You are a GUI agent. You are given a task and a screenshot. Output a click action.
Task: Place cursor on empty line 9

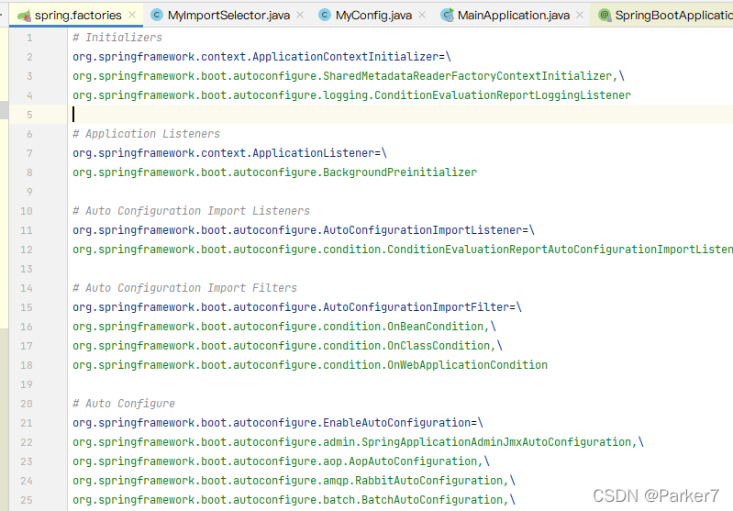coord(400,192)
